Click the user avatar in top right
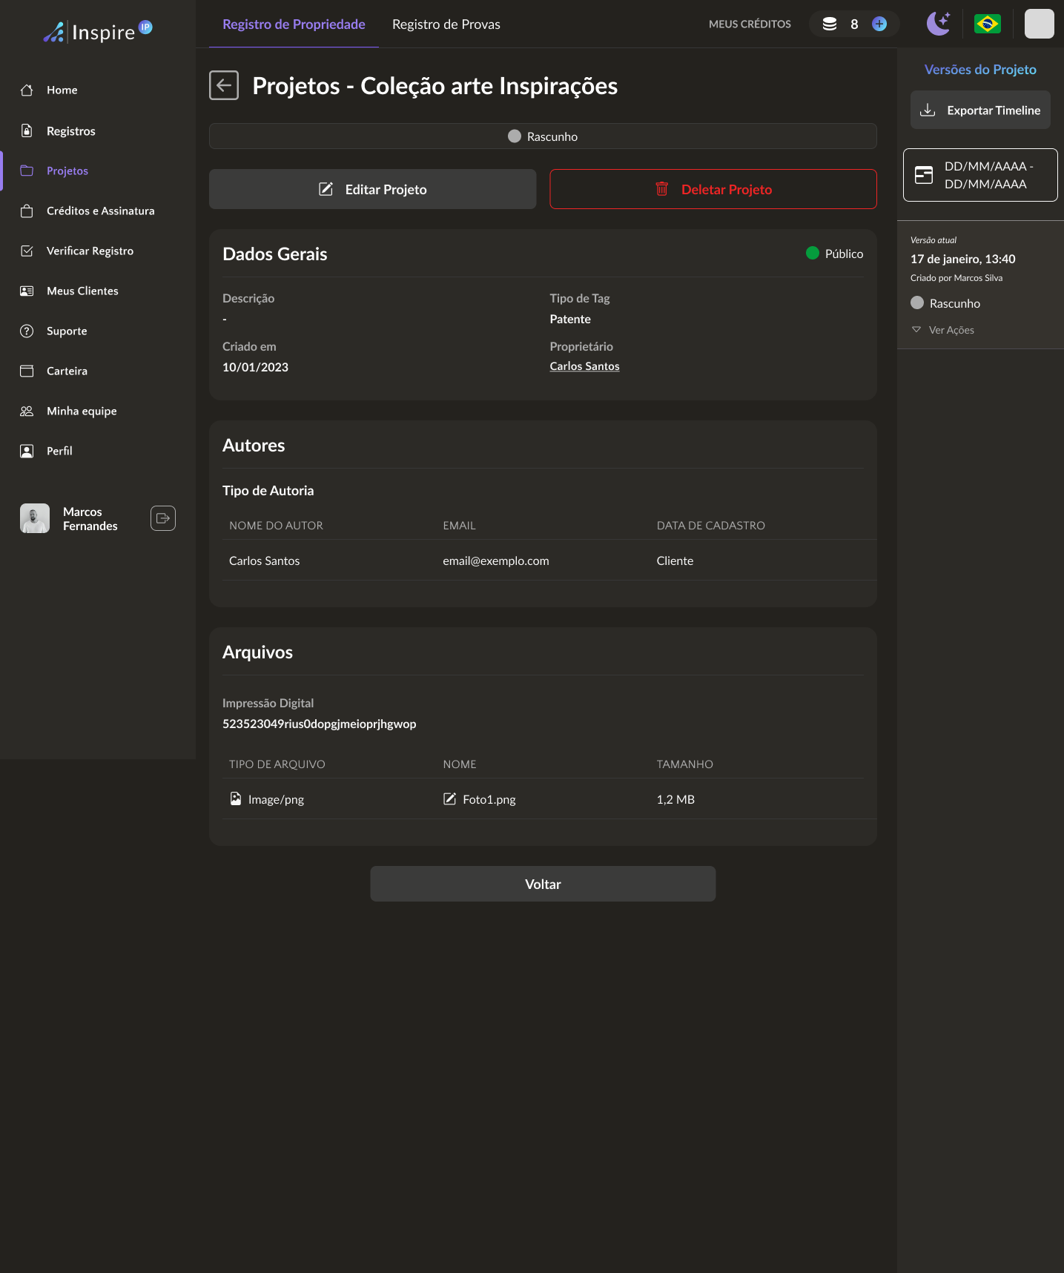Viewport: 1064px width, 1273px height. pos(1038,24)
